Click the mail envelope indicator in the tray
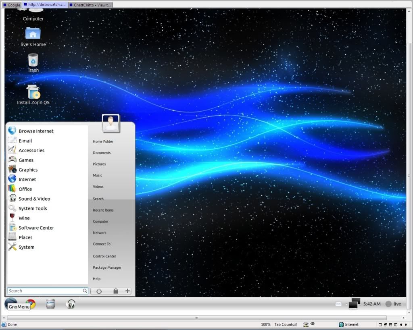 [x=338, y=304]
